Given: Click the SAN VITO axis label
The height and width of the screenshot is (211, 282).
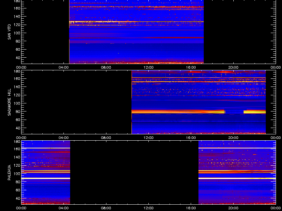Looking at the screenshot, I should (9, 32).
